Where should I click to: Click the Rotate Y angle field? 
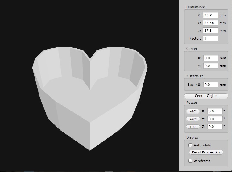(215, 119)
